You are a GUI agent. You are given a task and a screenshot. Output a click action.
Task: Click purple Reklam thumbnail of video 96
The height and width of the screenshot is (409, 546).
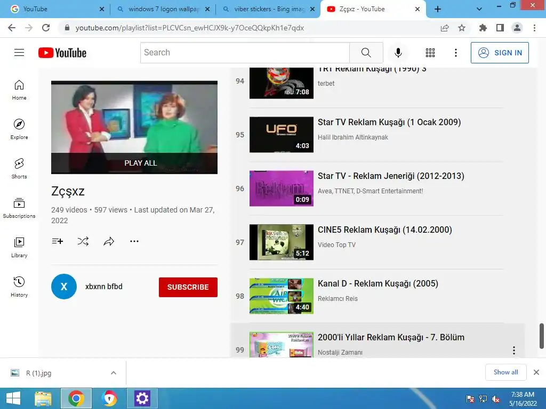(282, 188)
